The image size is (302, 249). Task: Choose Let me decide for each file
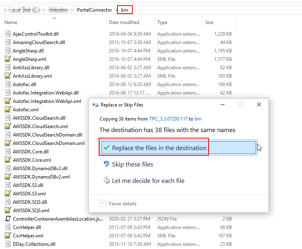148,181
